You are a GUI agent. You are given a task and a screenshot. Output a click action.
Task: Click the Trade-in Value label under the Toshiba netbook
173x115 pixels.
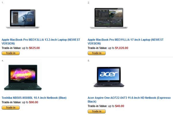click(x=11, y=102)
